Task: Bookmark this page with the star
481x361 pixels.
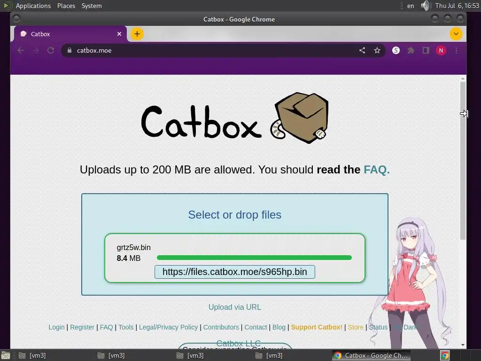Action: point(377,50)
